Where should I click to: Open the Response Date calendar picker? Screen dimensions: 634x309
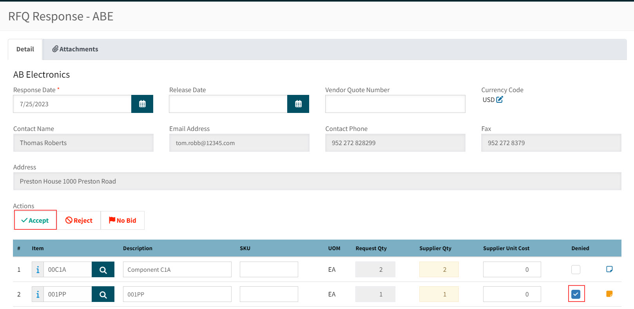[x=142, y=104]
